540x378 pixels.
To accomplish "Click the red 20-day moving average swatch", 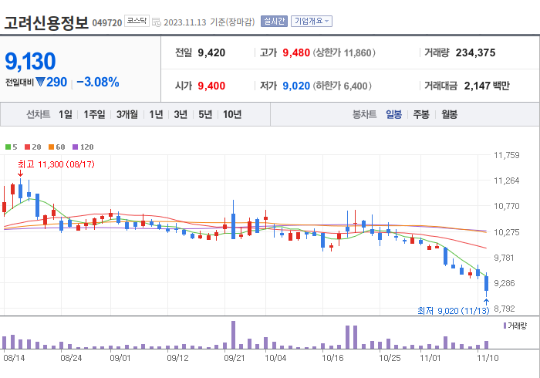I will 28,147.
